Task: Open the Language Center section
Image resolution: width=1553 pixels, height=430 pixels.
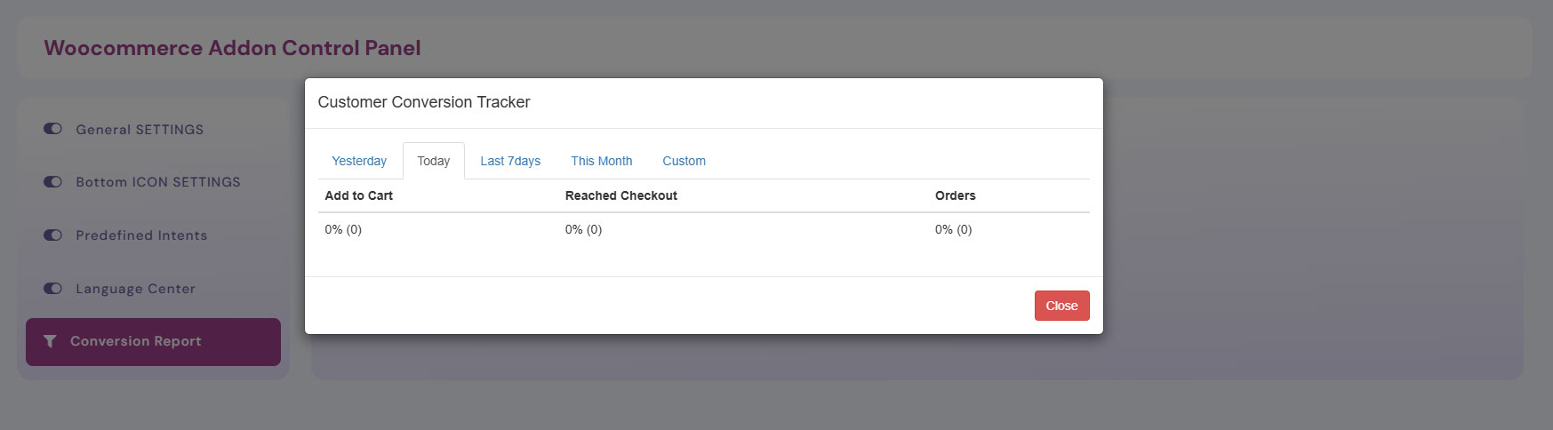Action: [135, 289]
